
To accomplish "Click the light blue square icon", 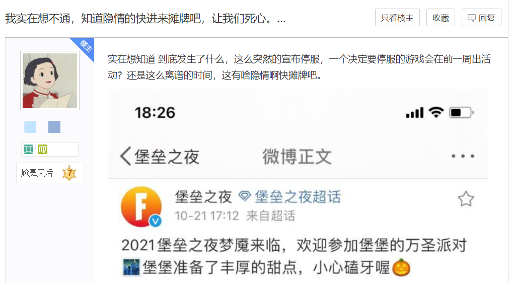I will (30, 127).
